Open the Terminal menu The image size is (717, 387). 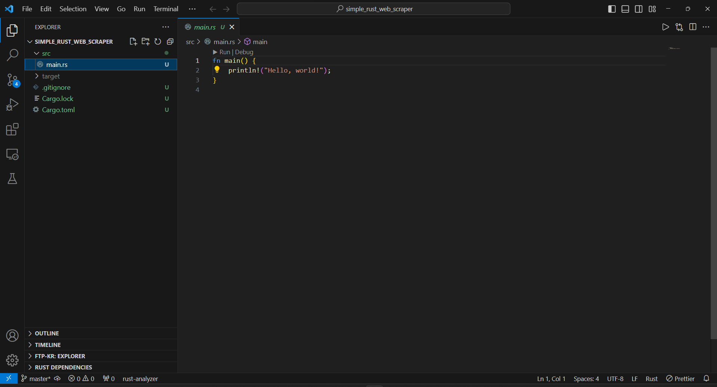(x=166, y=9)
